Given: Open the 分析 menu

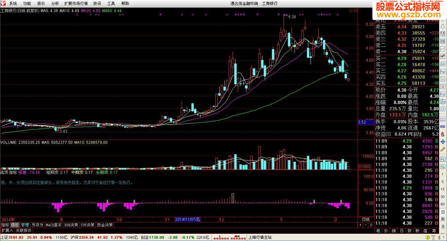Looking at the screenshot, I should (x=55, y=3).
